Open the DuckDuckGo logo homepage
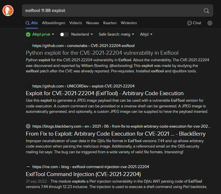The image size is (221, 194). (x=8, y=11)
